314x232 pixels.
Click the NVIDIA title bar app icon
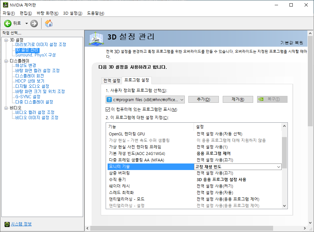[x=6, y=5]
